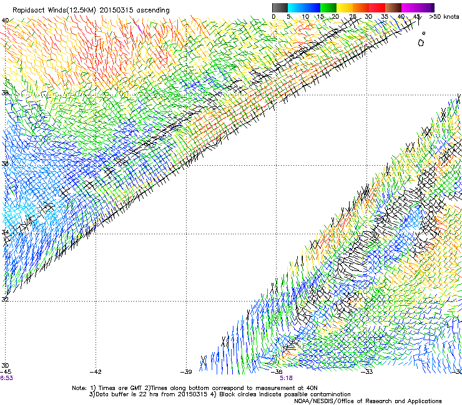
Task: Click the island outline near the top right
Action: (421, 43)
